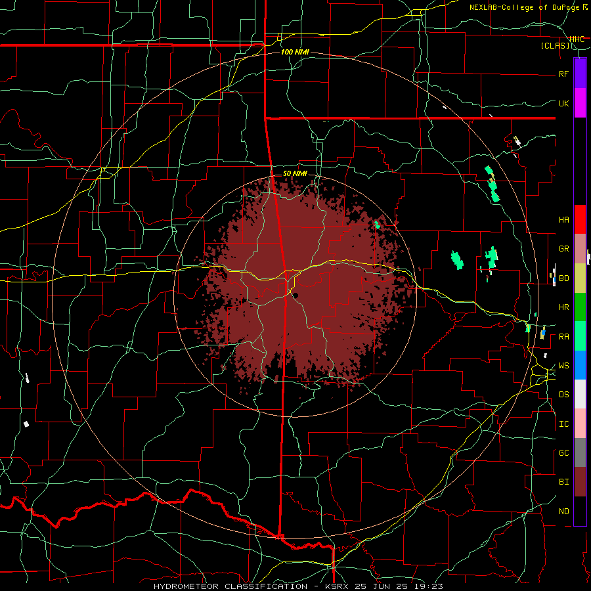Click the UK magenta legend swatch
The image size is (591, 591).
[x=580, y=103]
